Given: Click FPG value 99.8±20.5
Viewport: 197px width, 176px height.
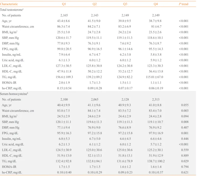Looking at the screenshot, I should (x=64, y=49).
